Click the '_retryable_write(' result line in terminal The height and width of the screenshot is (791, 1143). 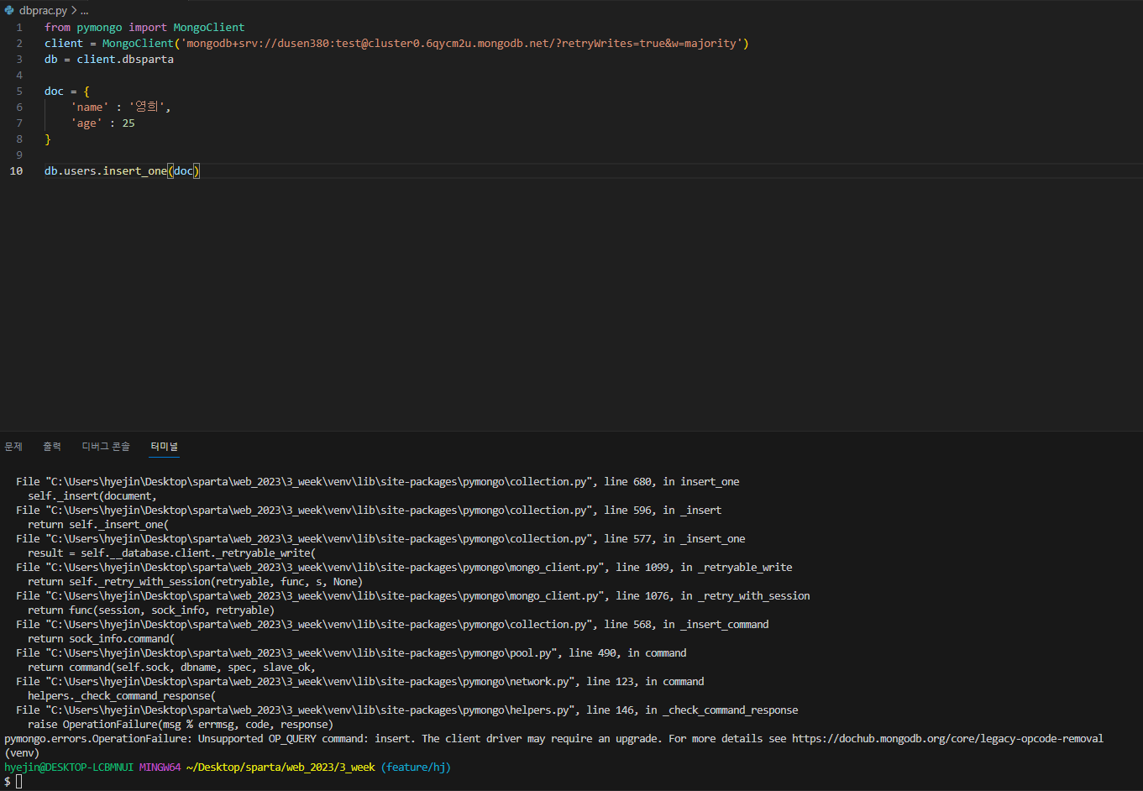click(x=171, y=553)
